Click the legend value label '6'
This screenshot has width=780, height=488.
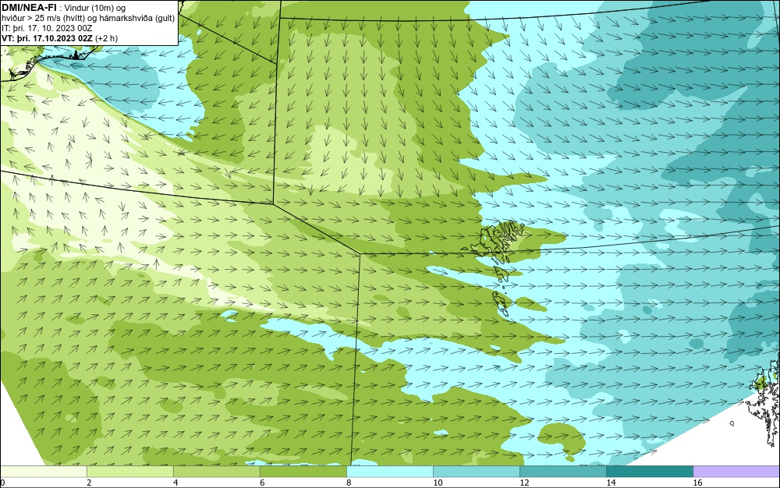(x=262, y=483)
